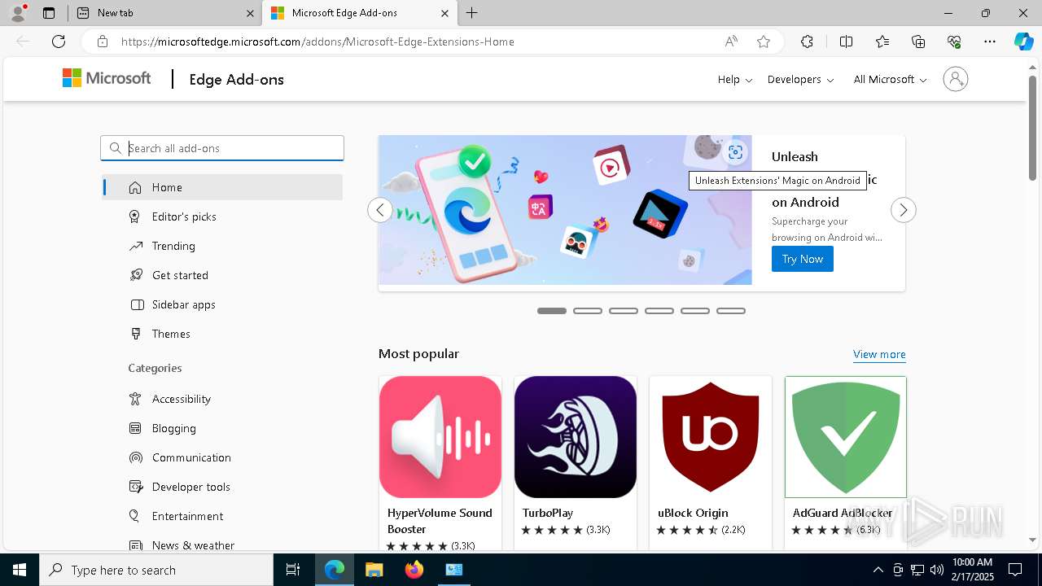Screen dimensions: 1042x586
Task: Close the Microsoft Edge Add-ons tab
Action: tap(444, 13)
